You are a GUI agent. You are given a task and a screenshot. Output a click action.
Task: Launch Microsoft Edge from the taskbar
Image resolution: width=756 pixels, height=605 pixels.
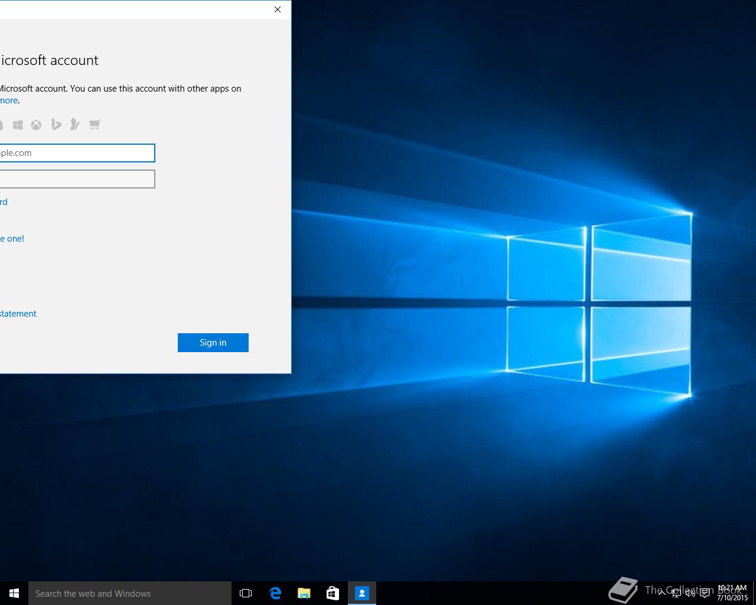coord(275,593)
